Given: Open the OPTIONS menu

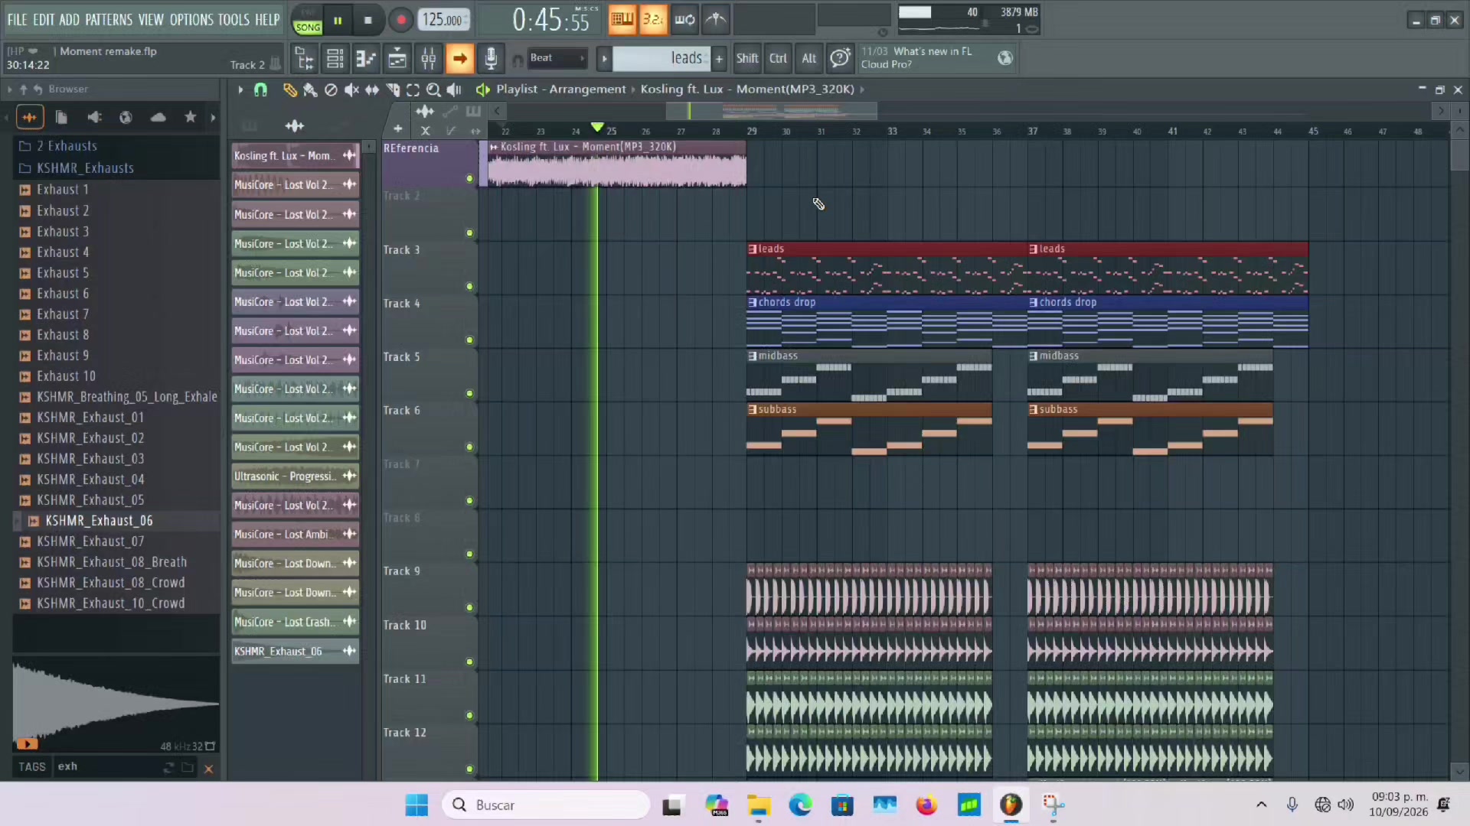Looking at the screenshot, I should click(191, 20).
